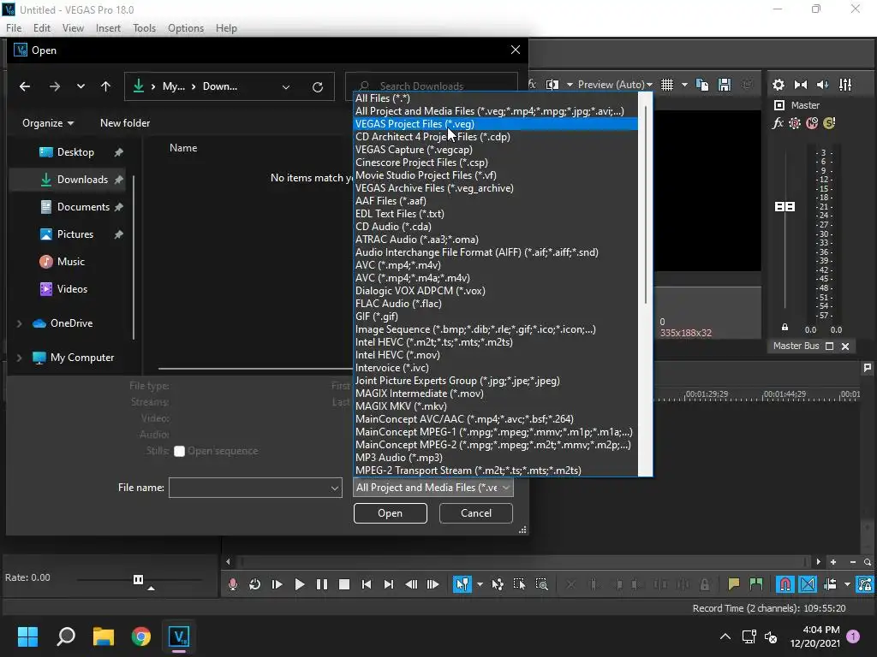Viewport: 877px width, 657px height.
Task: Toggle Dim Output speaker icon
Action: click(x=823, y=85)
